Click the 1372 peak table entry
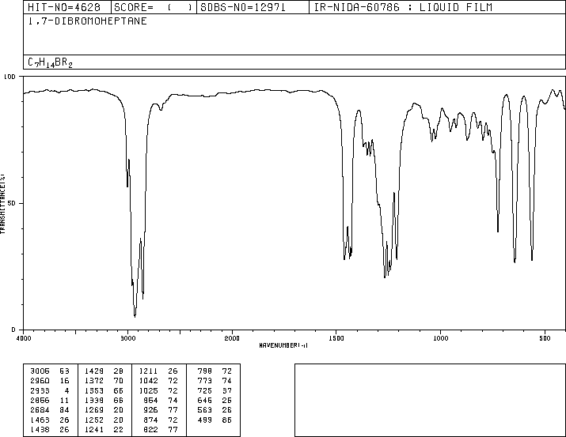Image resolution: width=566 pixels, height=437 pixels. 94,381
